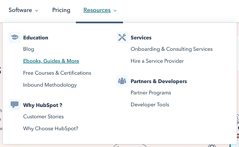View Customer Stories

(43, 116)
